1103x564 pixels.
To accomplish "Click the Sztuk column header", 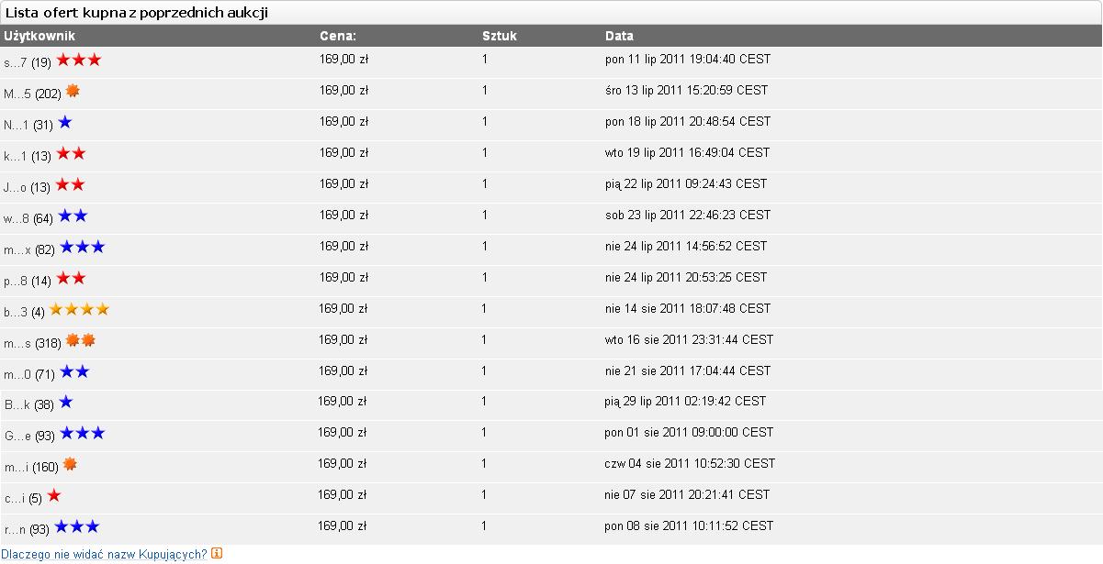I will point(500,36).
